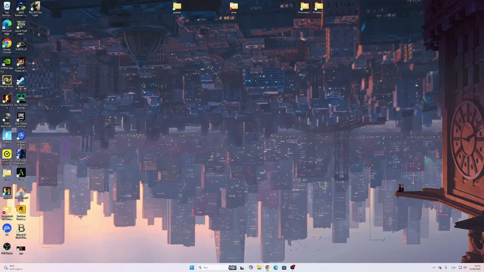Open the Windows Start menu
The height and width of the screenshot is (272, 484).
tap(192, 267)
